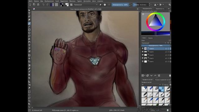Select the Shape Select arrow tool
199x112 pixels.
[29, 10]
